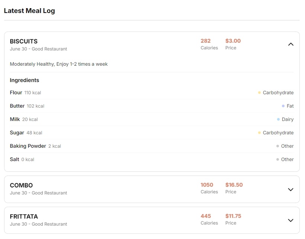Screen dimensions: 305x239
Task: Click the blue Dairy dot beside Milk
Action: coord(278,119)
